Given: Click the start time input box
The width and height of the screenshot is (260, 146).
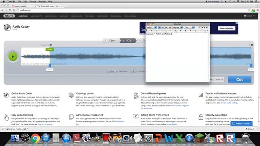Looking at the screenshot, I should coord(50,70).
